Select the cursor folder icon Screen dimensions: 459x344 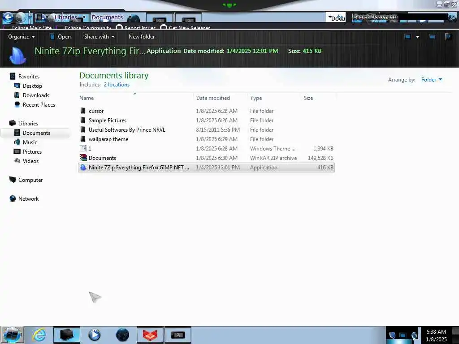83,111
